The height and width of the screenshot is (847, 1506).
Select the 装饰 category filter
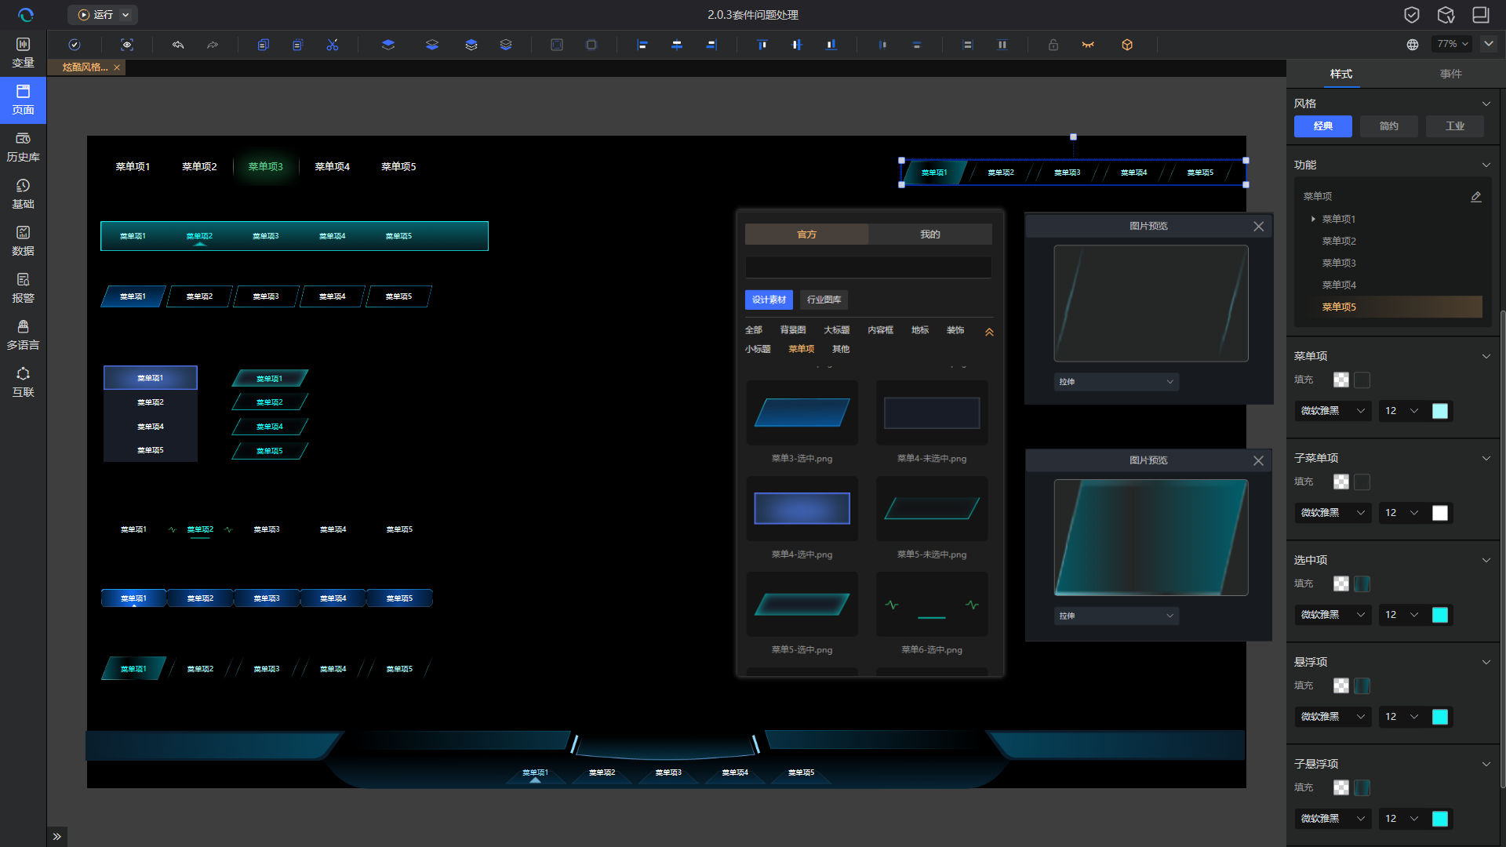(x=955, y=330)
